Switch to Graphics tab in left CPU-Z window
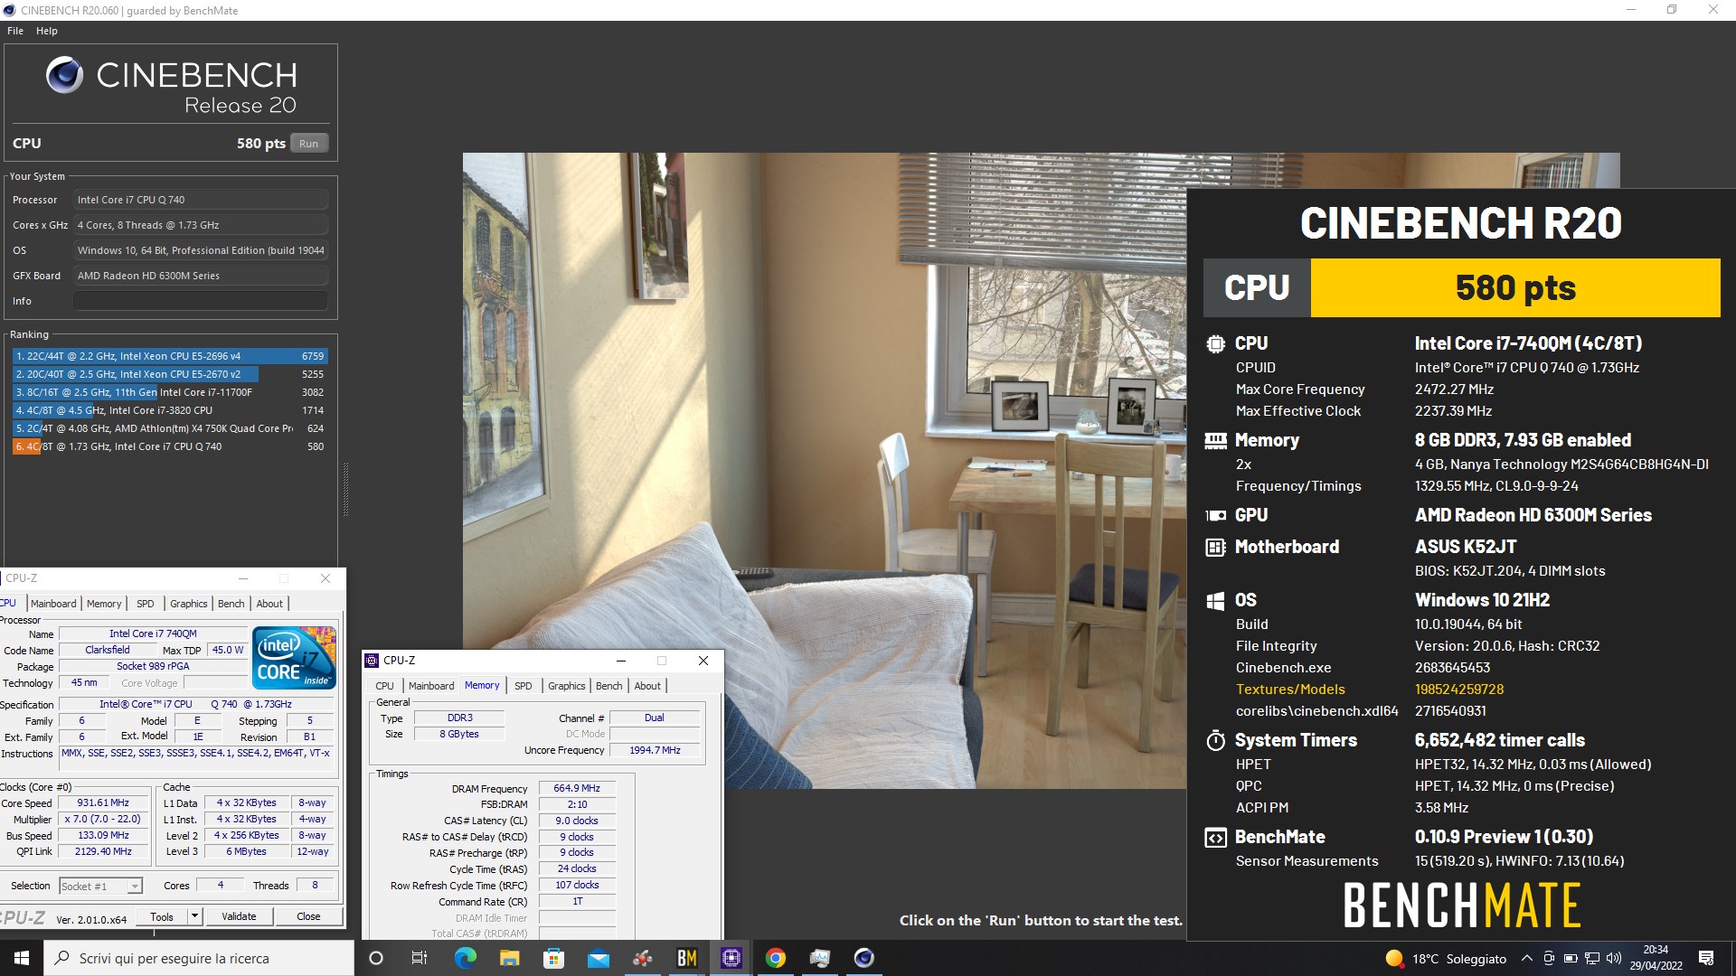 click(189, 604)
